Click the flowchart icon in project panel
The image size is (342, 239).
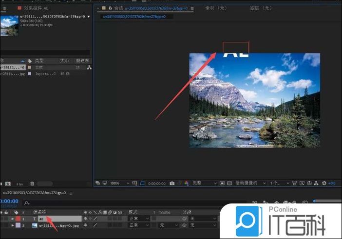(x=89, y=67)
